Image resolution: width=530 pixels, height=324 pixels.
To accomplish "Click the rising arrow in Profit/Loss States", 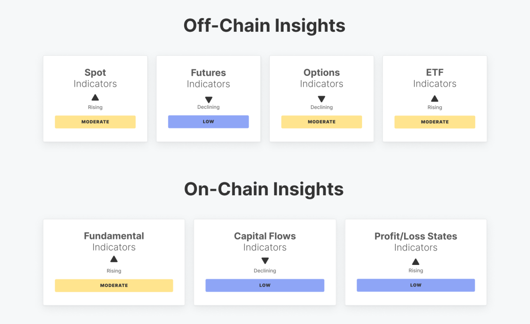I will point(416,261).
